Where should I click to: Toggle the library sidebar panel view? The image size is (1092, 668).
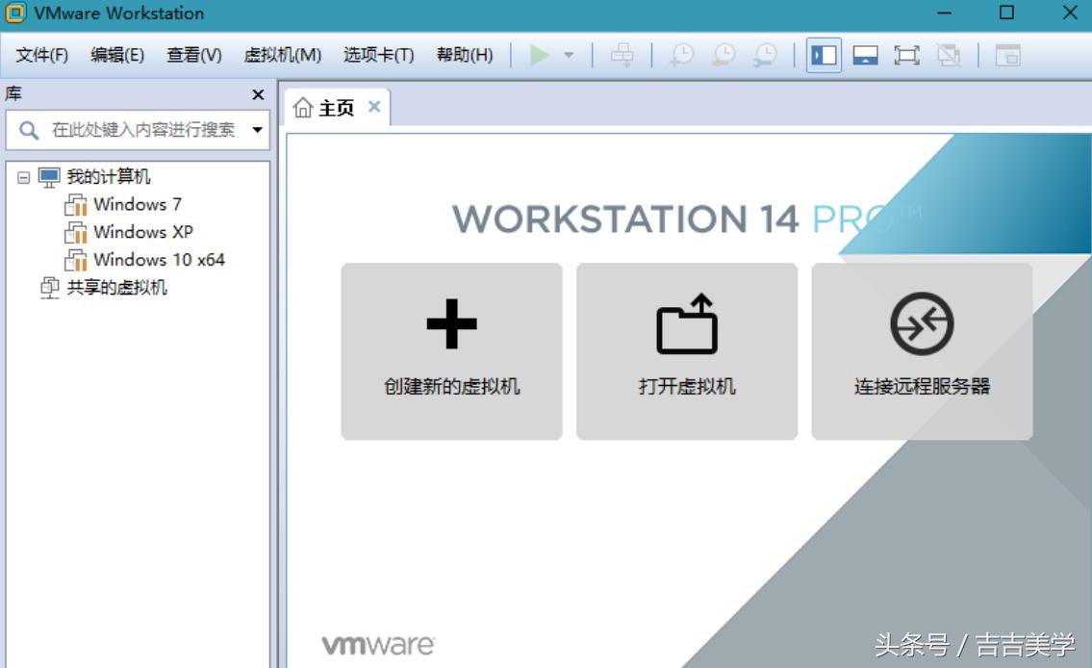click(825, 55)
